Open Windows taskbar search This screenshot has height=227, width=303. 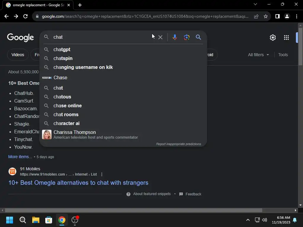pyautogui.click(x=22, y=220)
